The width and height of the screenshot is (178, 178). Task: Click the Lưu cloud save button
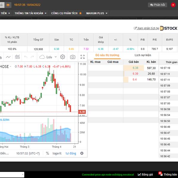45,57
